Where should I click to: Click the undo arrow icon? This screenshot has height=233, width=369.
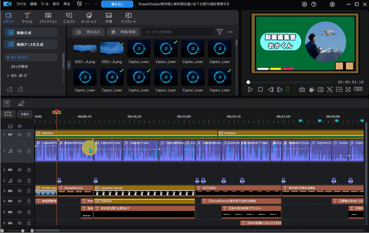tap(87, 4)
